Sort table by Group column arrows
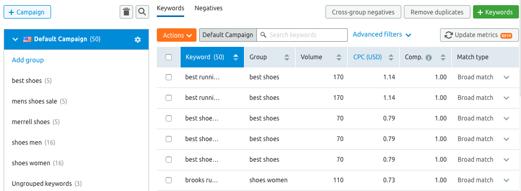The width and height of the screenshot is (521, 191). coord(287,57)
